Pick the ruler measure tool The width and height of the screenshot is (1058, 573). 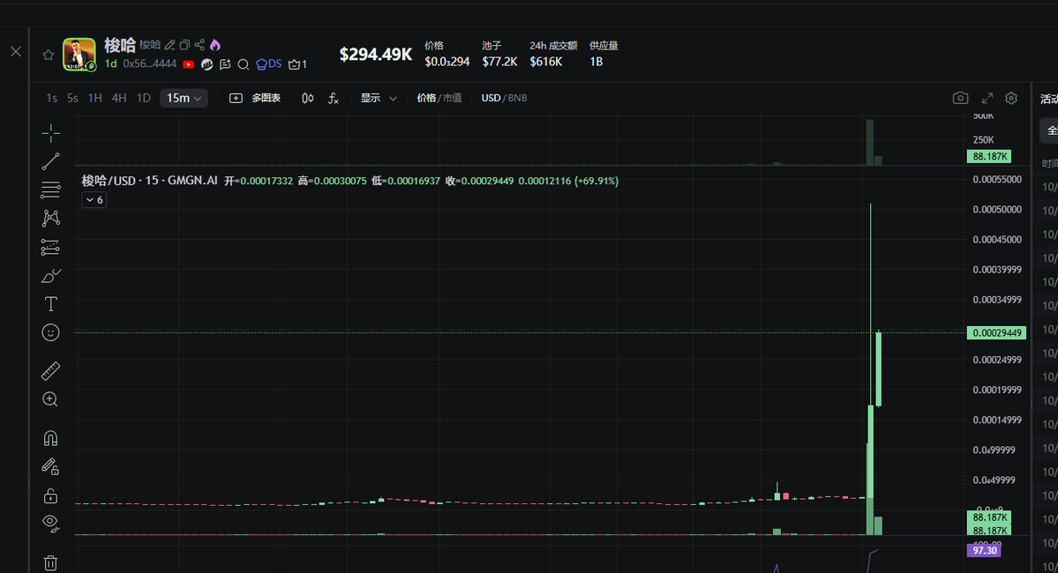[x=51, y=371]
